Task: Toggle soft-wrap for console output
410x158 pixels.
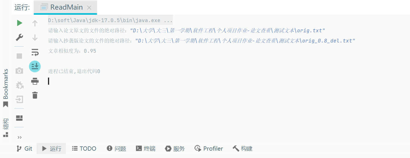Action: click(35, 52)
